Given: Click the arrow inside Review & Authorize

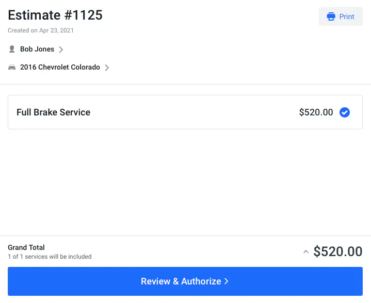Looking at the screenshot, I should tap(226, 281).
